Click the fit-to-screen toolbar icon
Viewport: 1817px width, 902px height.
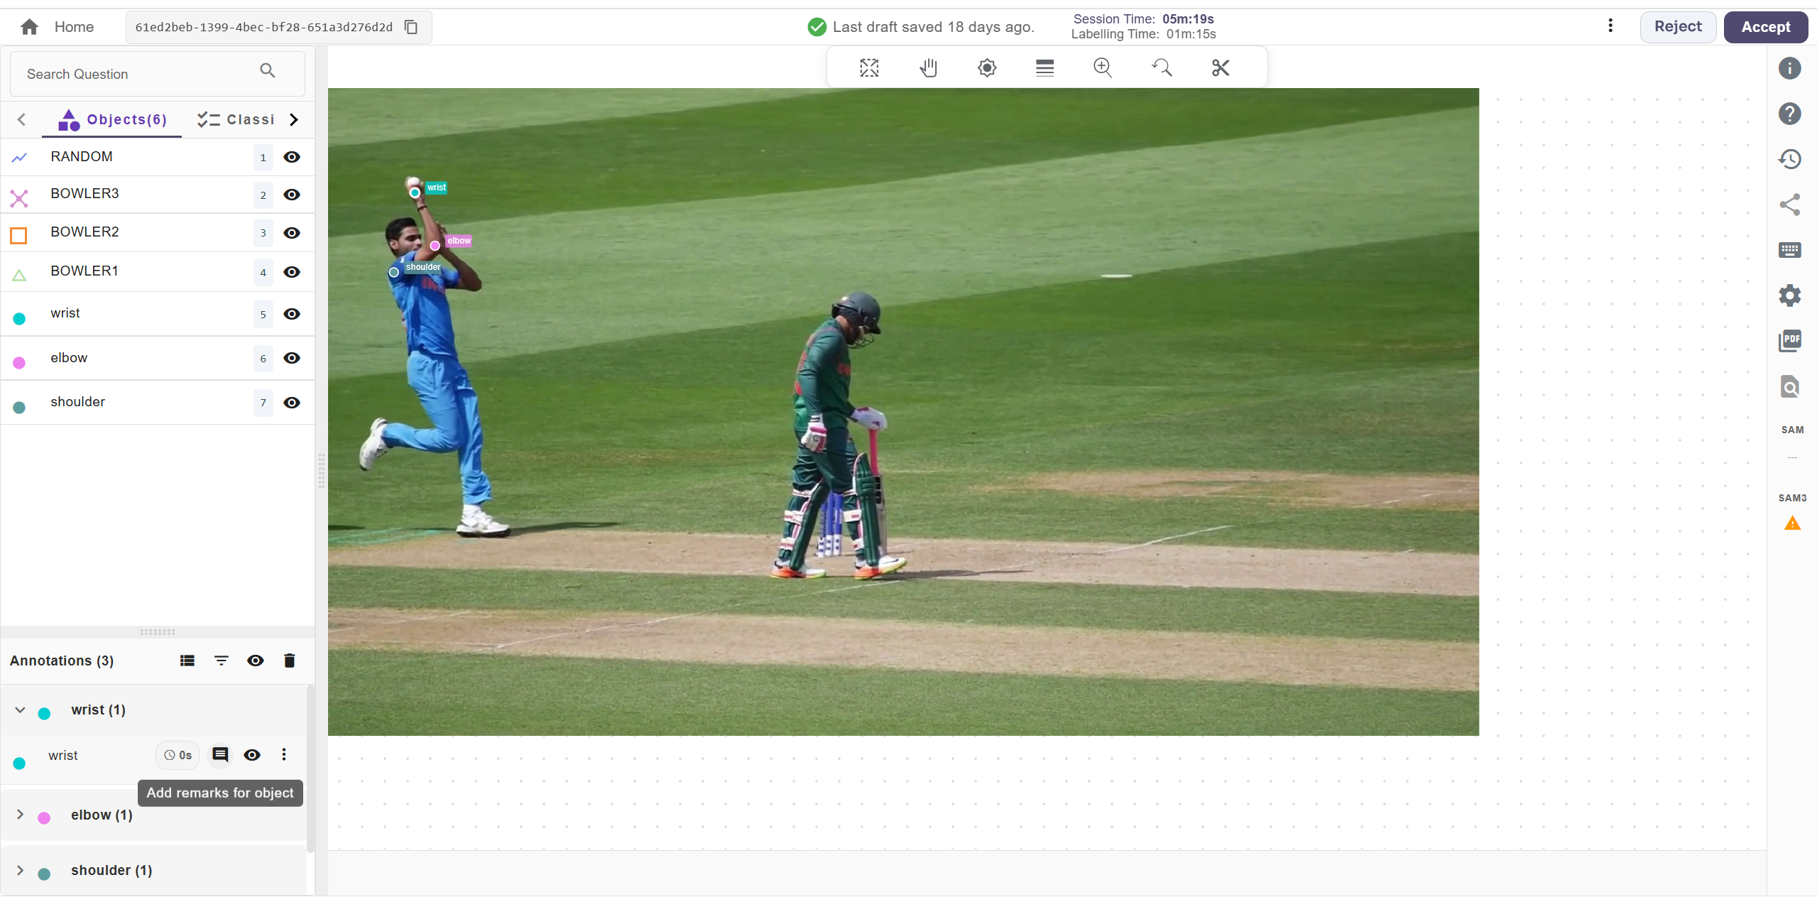(x=869, y=68)
